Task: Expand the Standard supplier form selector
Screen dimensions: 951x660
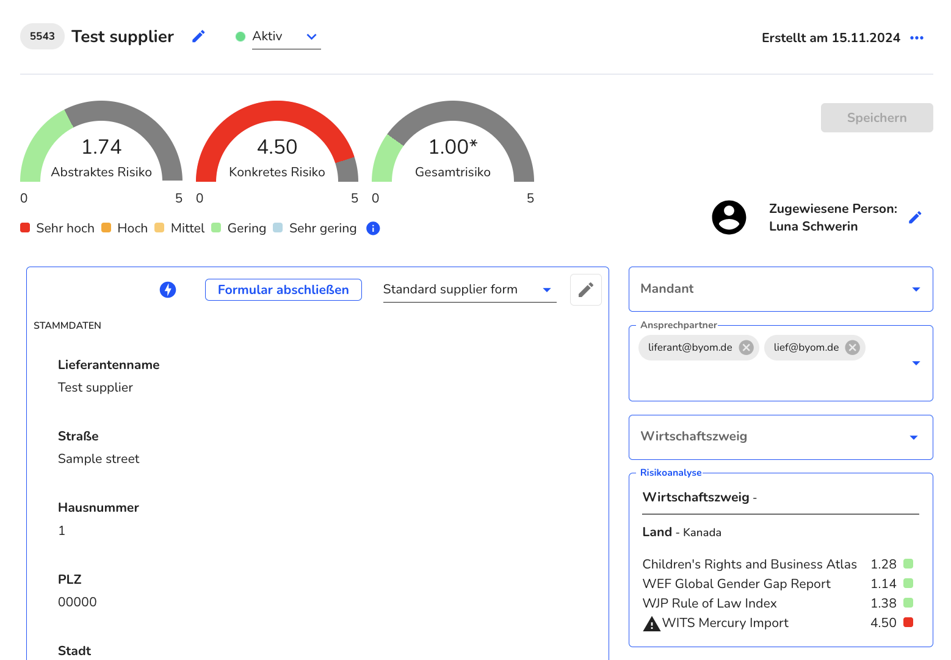Action: [469, 290]
